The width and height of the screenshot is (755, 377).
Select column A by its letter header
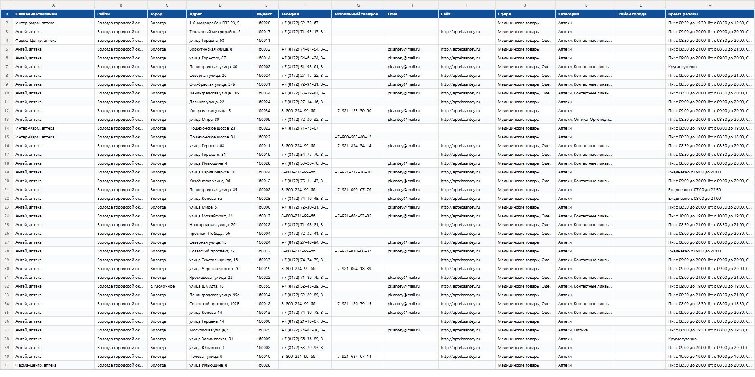[54, 5]
